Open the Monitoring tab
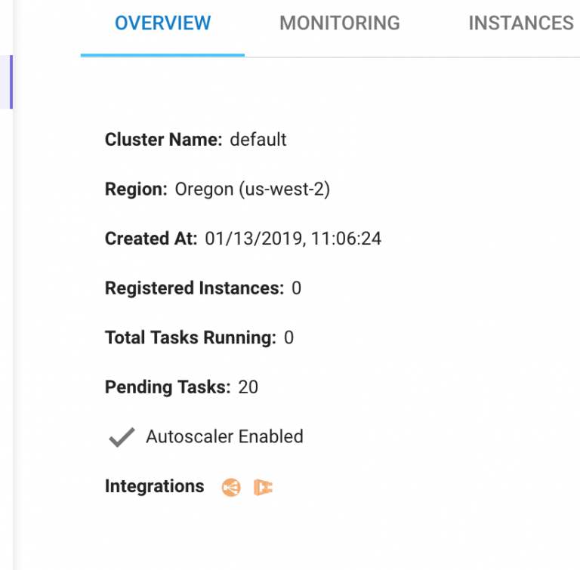This screenshot has width=580, height=570. click(340, 23)
